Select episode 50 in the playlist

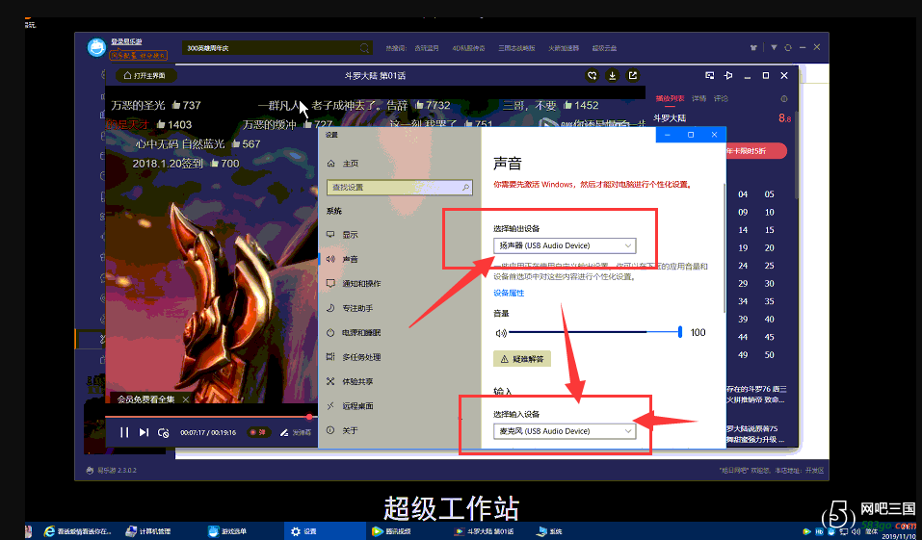[769, 355]
